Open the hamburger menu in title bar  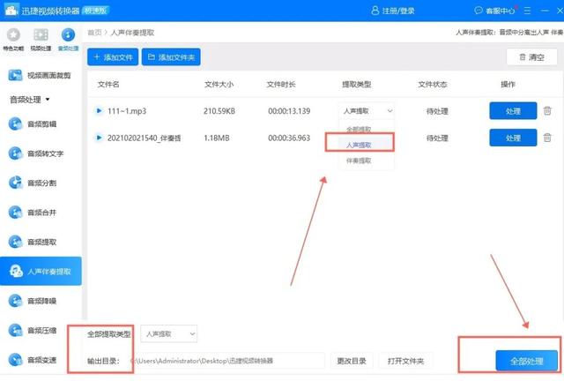coord(527,11)
